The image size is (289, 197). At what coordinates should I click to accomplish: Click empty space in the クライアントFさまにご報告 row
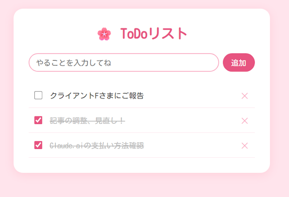(191, 96)
